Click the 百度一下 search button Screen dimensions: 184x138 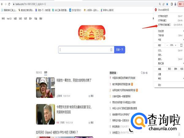[x=120, y=50]
